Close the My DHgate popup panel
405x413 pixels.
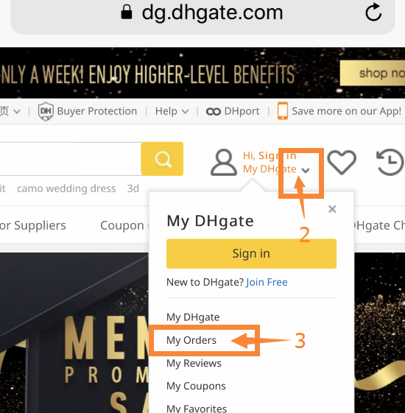332,209
